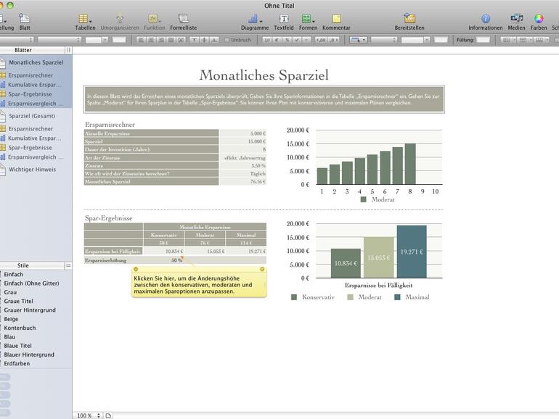Select the Wichtiger Hinweis sheet
559x419 pixels.
[33, 170]
